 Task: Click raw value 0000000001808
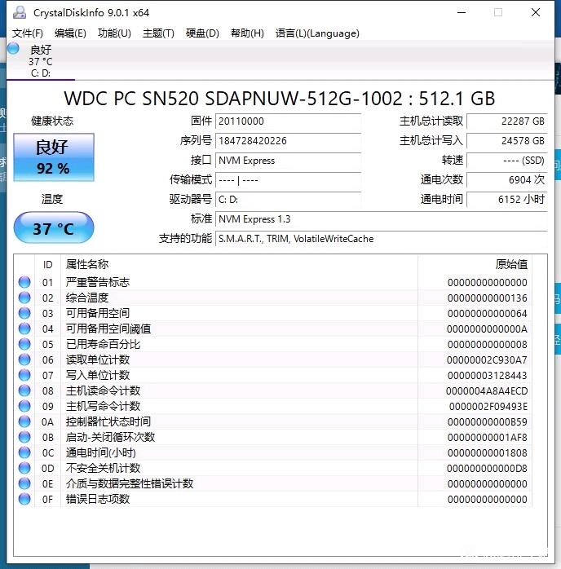[x=487, y=453]
